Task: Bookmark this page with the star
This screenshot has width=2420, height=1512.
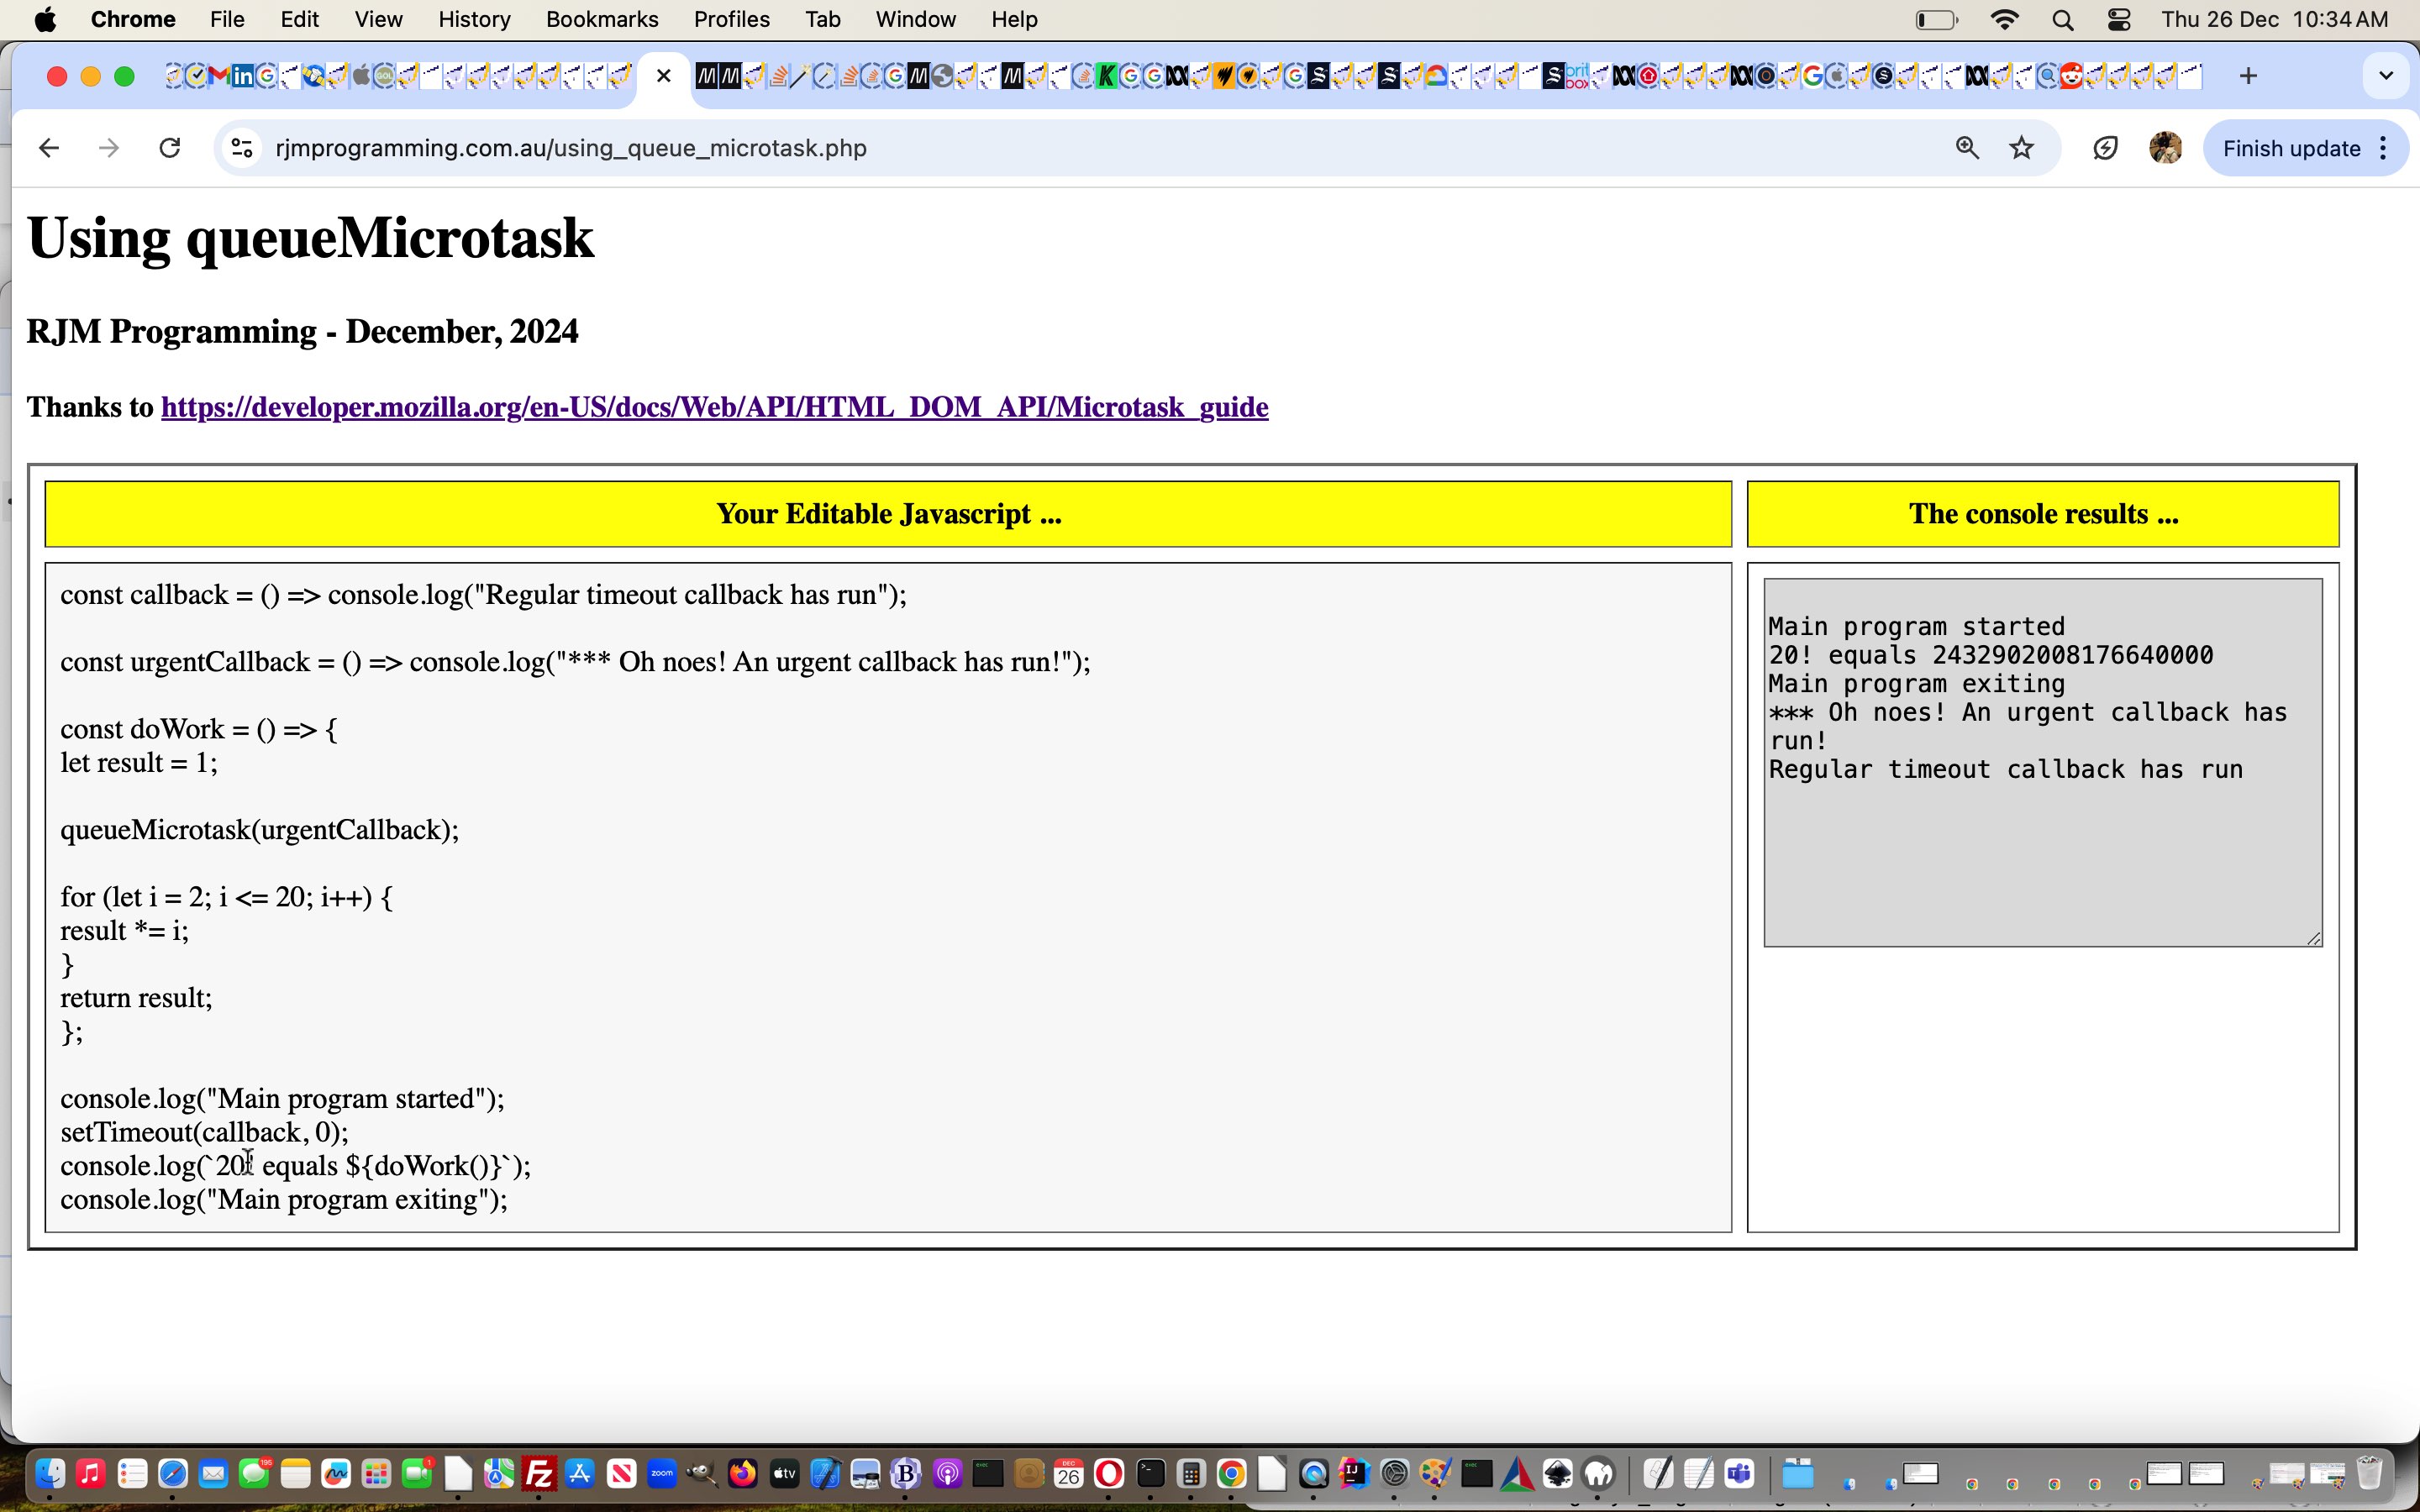Action: [2022, 148]
